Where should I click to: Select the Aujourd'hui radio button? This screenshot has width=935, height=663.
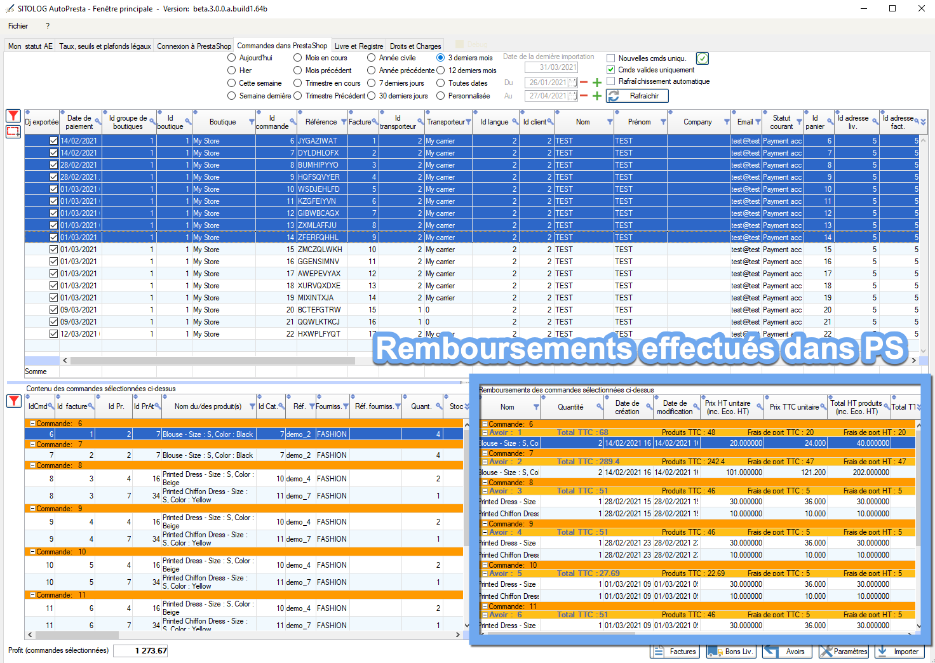[x=231, y=58]
